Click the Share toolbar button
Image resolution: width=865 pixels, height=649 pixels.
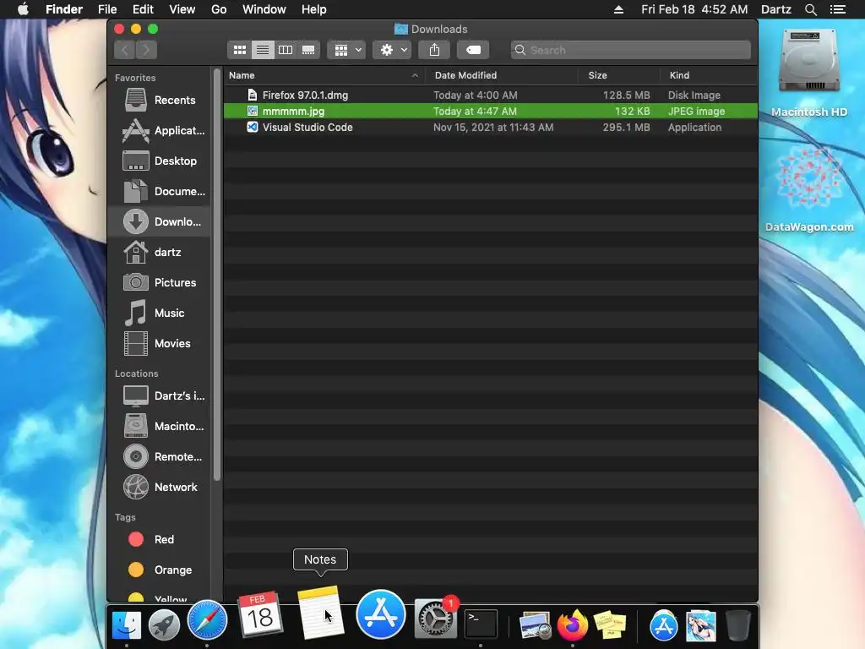tap(434, 50)
